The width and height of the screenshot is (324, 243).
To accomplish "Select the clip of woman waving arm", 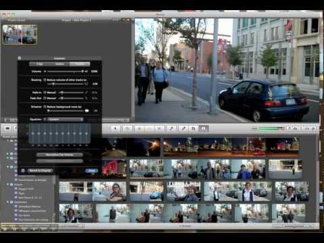I will coord(184,191).
